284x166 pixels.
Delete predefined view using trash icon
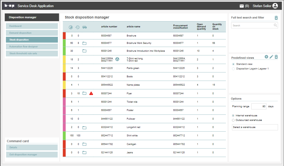[276, 57]
